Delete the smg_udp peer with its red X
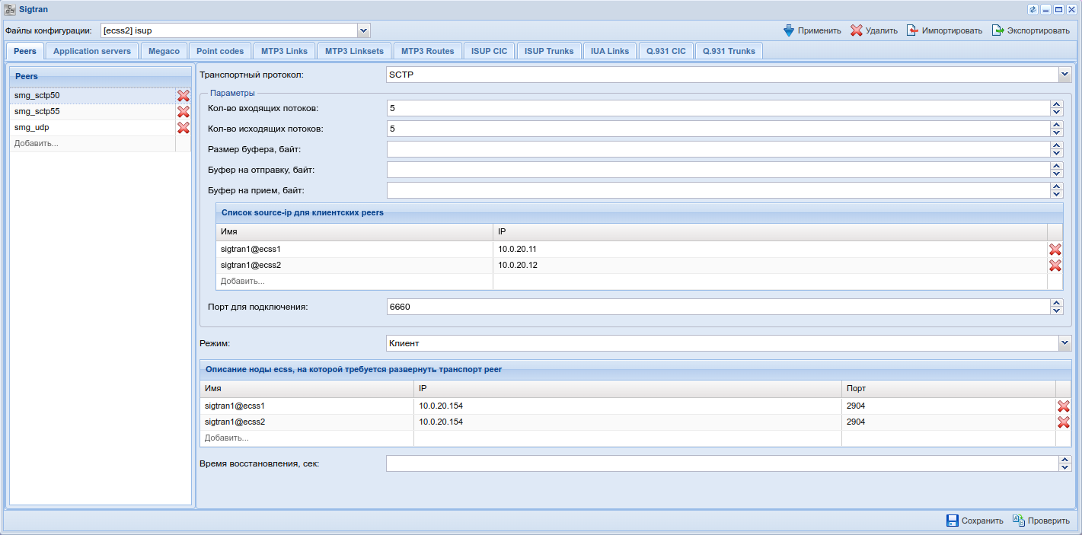 (x=184, y=128)
